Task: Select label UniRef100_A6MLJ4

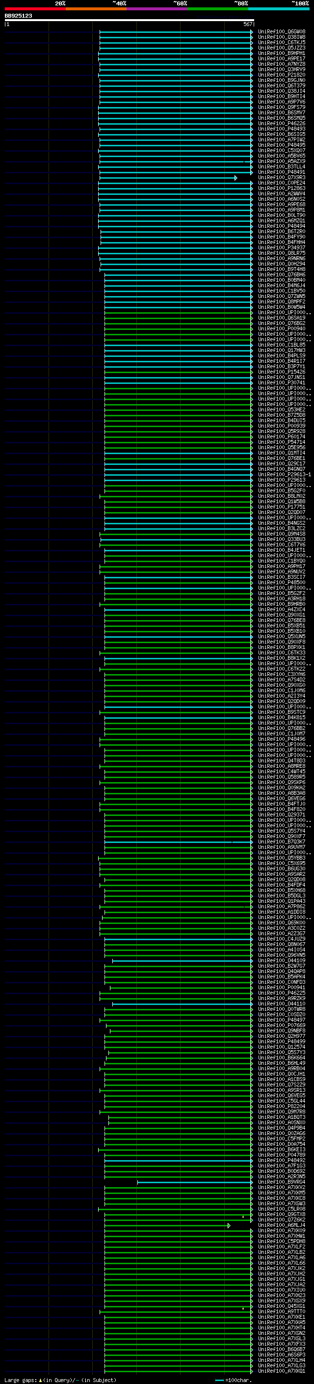Action: 282,1225
